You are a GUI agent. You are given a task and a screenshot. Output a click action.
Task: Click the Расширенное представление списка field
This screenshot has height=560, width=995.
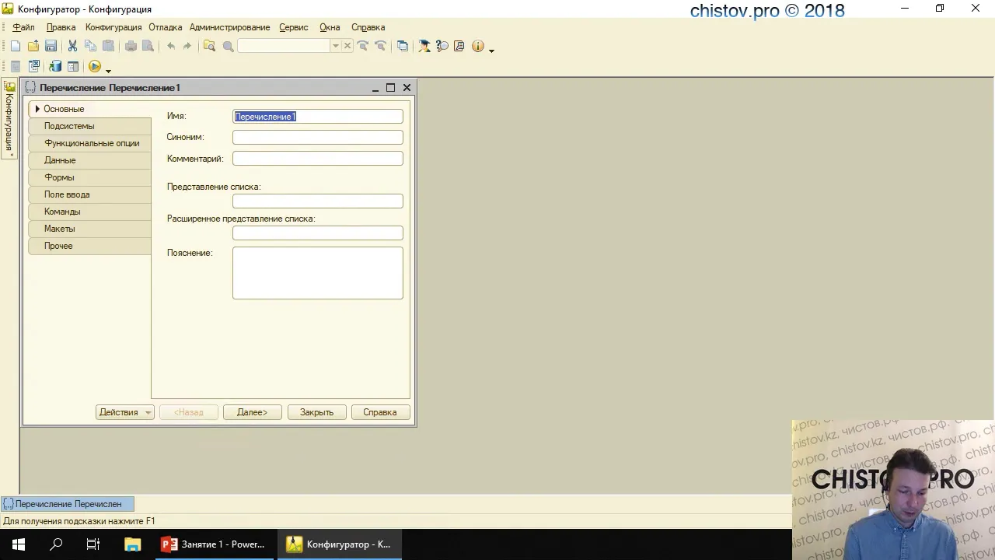pyautogui.click(x=318, y=233)
